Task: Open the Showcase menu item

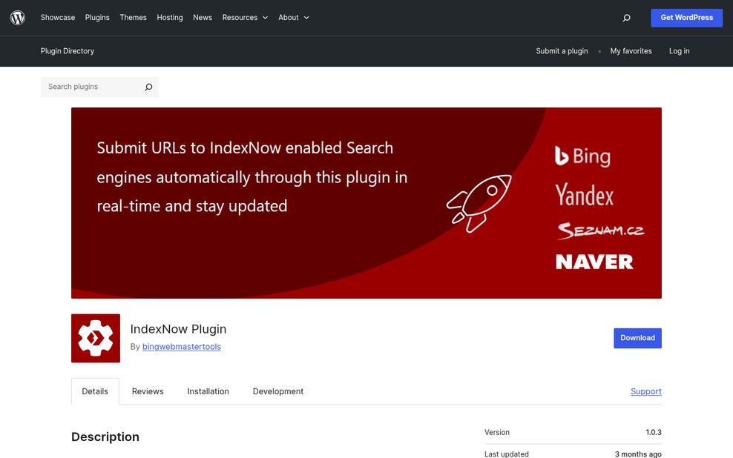Action: point(58,17)
